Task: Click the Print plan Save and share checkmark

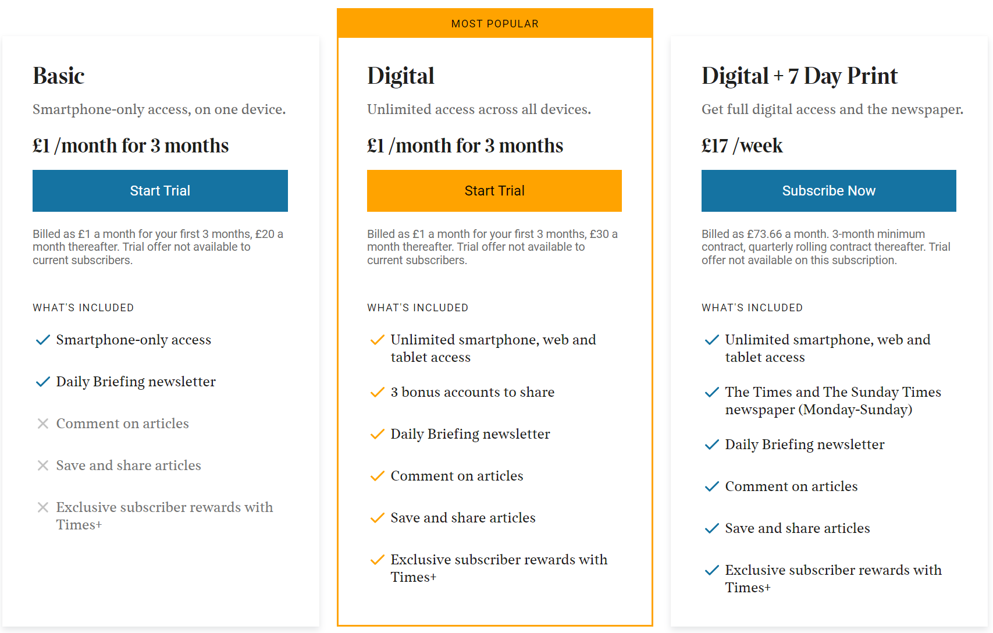Action: (x=712, y=528)
